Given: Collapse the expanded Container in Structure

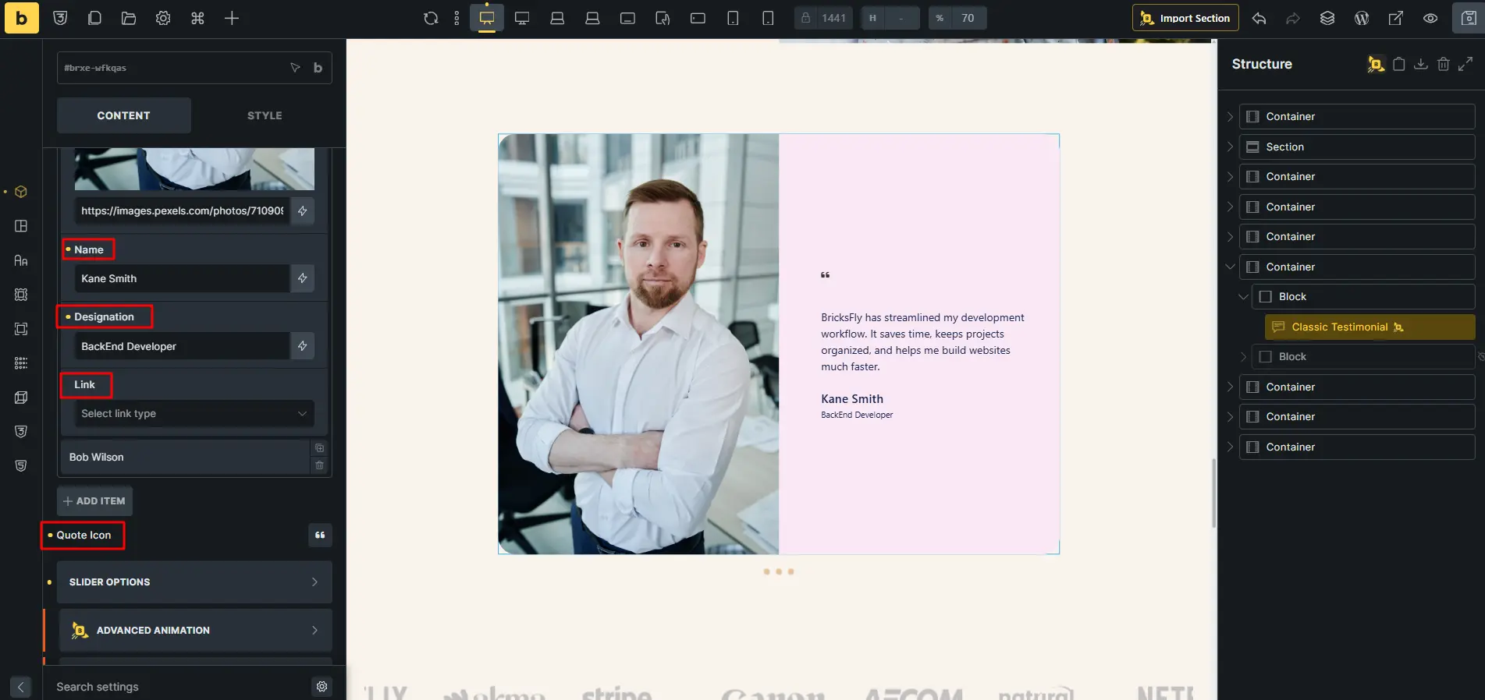Looking at the screenshot, I should point(1230,267).
